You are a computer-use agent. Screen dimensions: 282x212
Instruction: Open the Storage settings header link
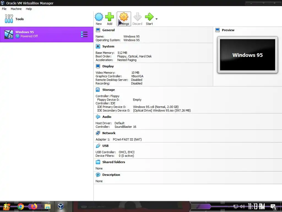(109, 90)
